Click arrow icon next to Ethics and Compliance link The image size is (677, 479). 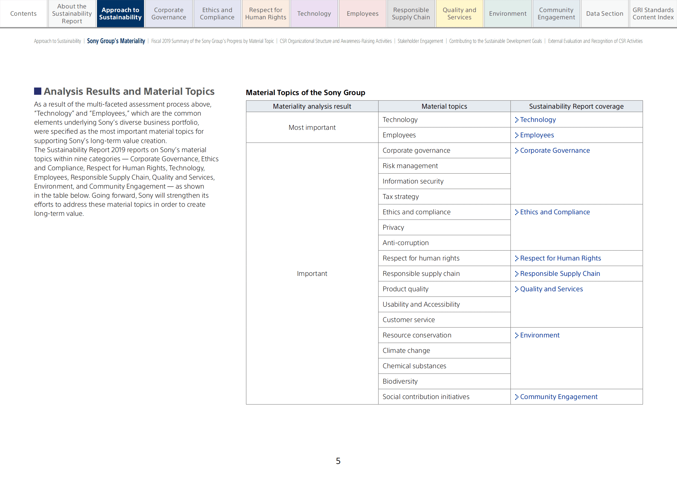coord(517,212)
